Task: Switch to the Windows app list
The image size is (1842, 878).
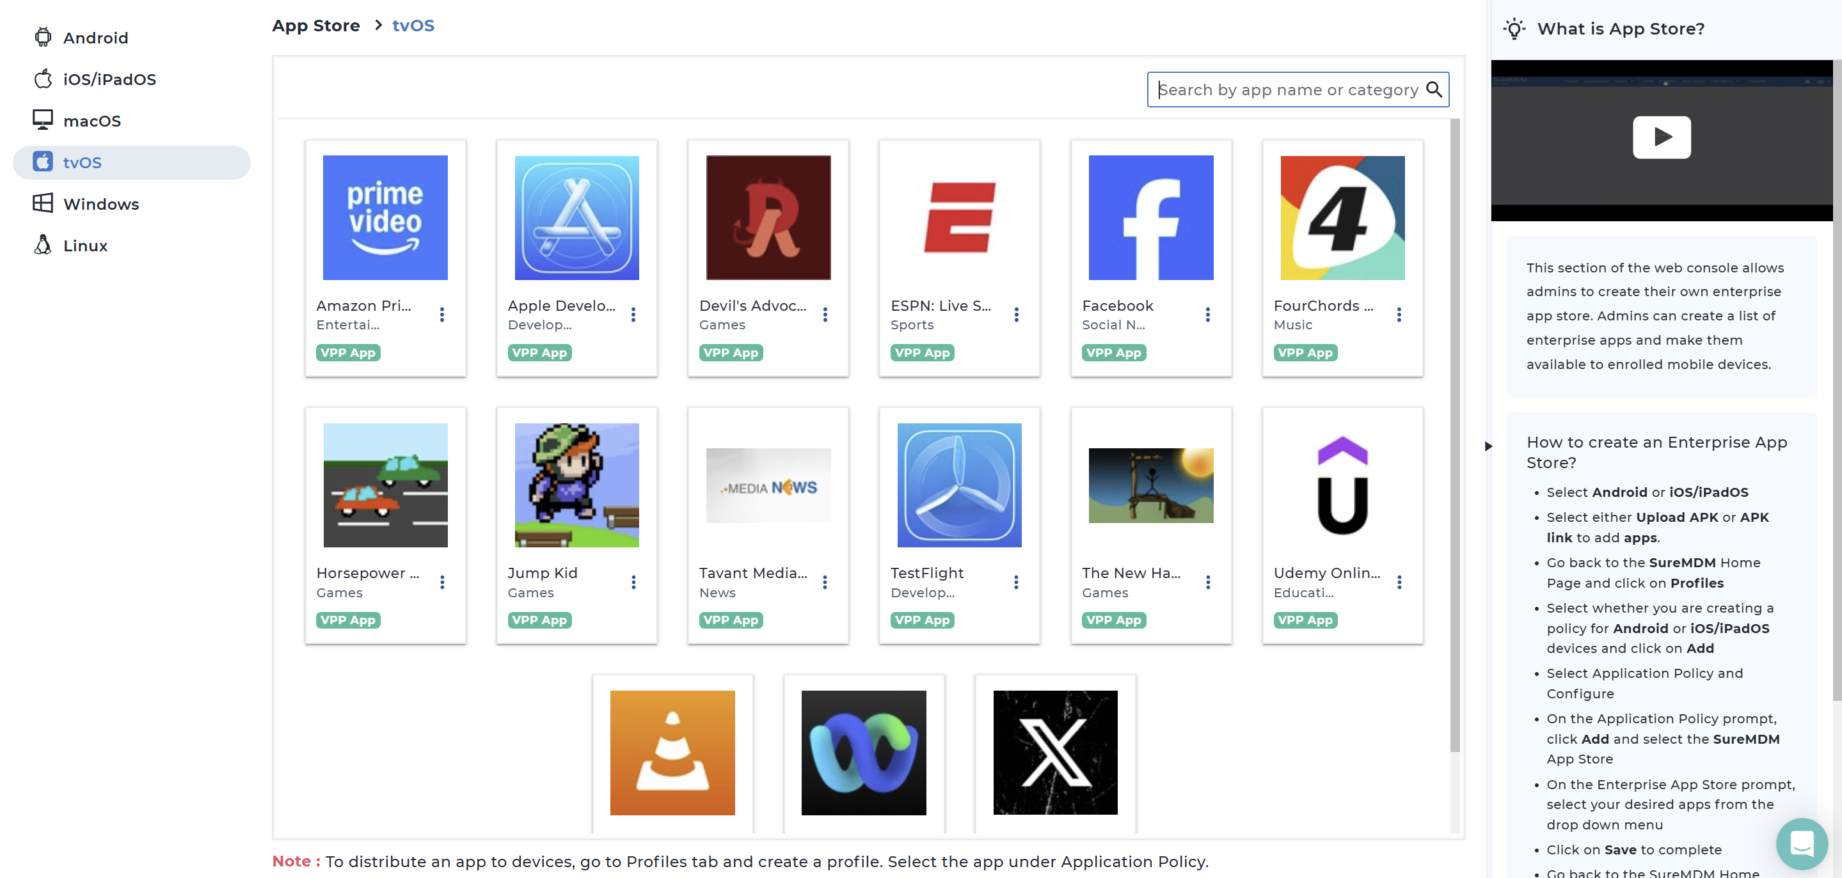Action: click(x=132, y=204)
